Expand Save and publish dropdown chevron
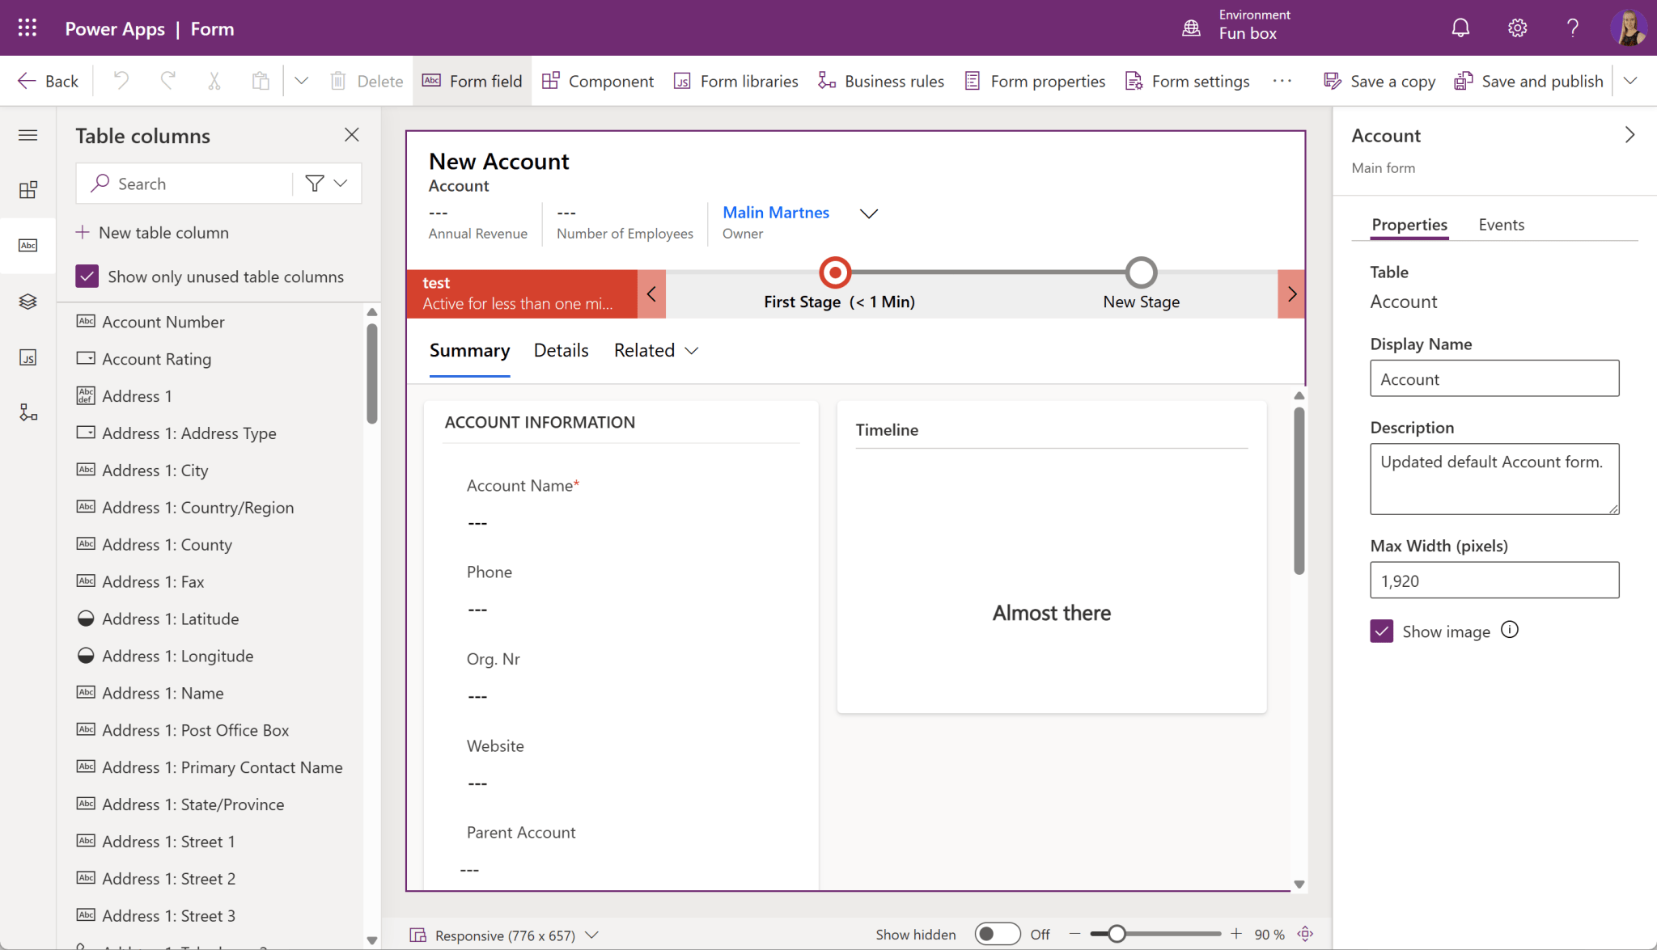The width and height of the screenshot is (1657, 950). pyautogui.click(x=1630, y=81)
